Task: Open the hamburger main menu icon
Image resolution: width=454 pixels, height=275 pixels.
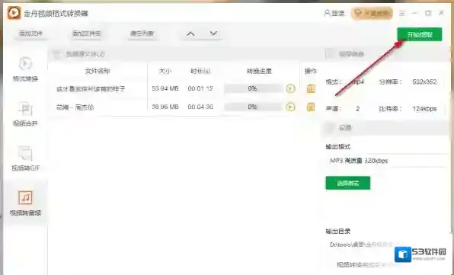Action: 402,13
